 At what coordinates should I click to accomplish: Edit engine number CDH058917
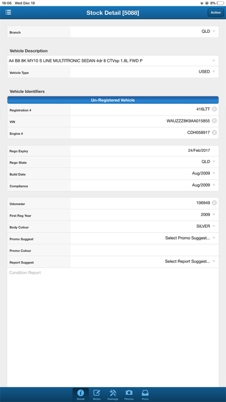(198, 132)
